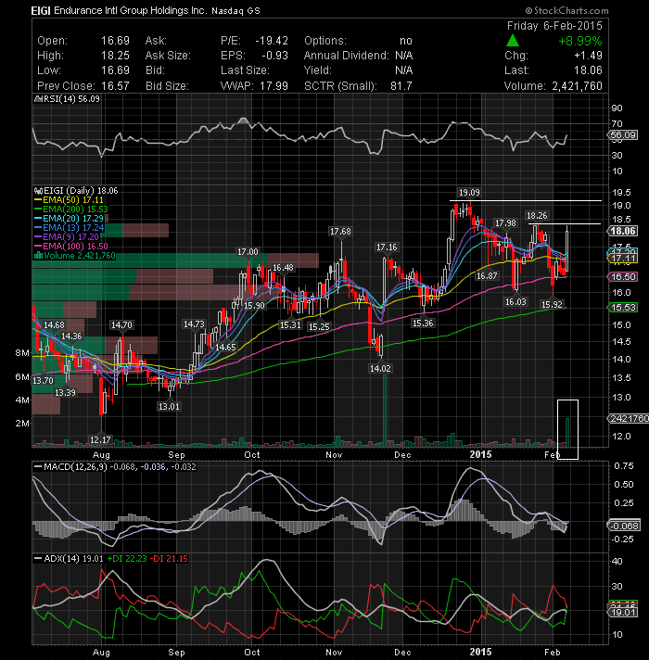Screen dimensions: 649x660
Task: Click the Volume 2,421,760 legend entry on chart
Action: click(x=75, y=256)
